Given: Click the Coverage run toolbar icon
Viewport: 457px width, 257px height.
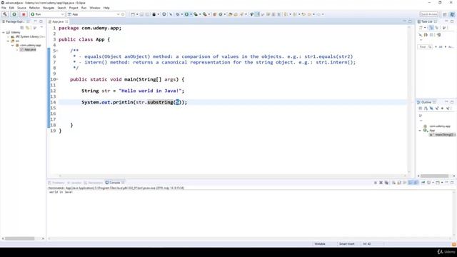Looking at the screenshot, I should [195, 14].
